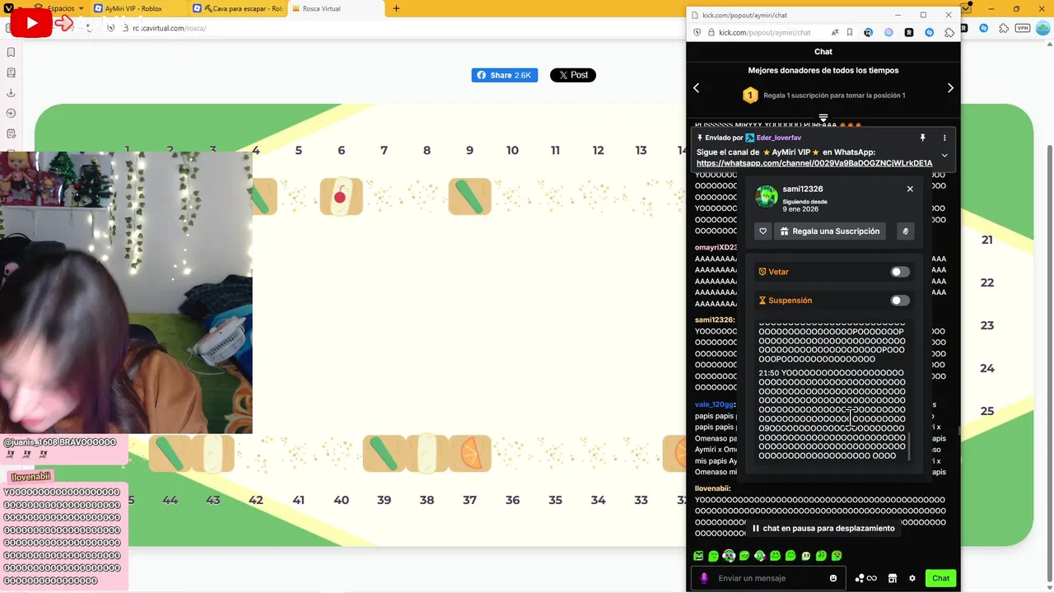Open downloads panel in sidebar

(11, 93)
